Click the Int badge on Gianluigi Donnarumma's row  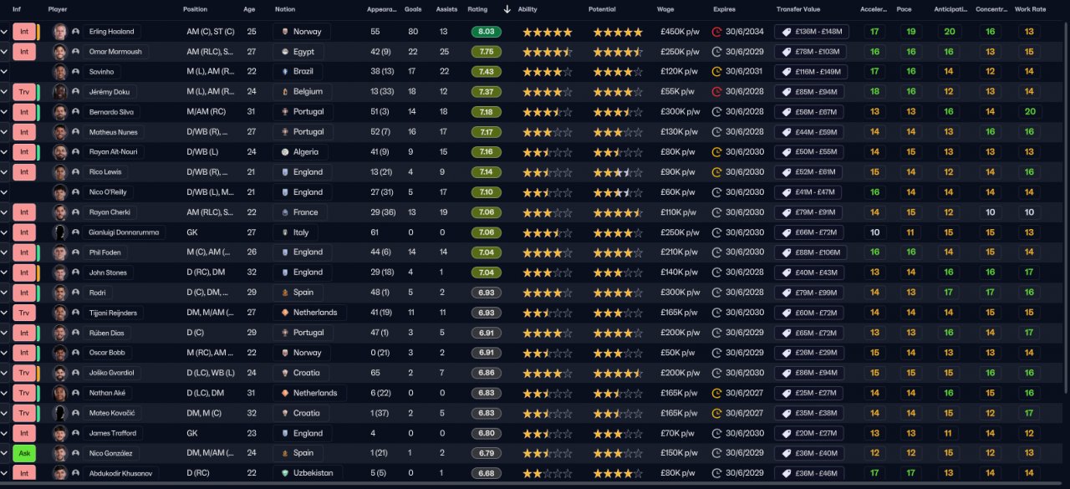[x=24, y=232]
